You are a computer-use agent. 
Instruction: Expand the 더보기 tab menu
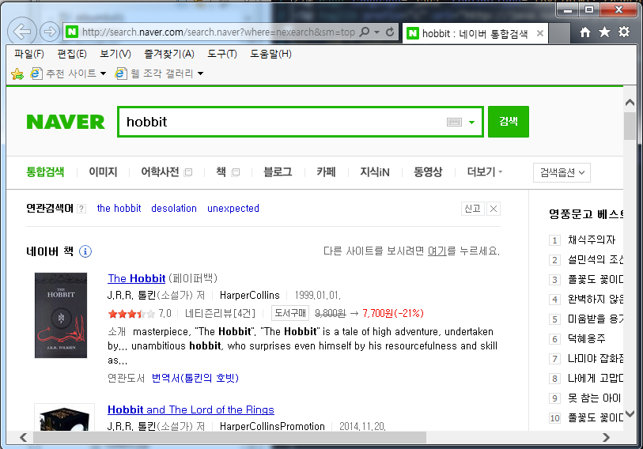(484, 172)
